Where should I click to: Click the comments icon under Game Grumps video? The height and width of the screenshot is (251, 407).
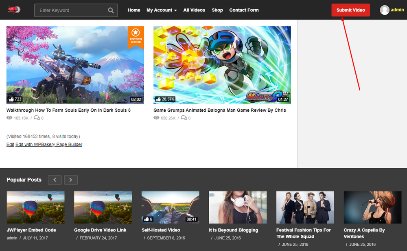point(184,118)
